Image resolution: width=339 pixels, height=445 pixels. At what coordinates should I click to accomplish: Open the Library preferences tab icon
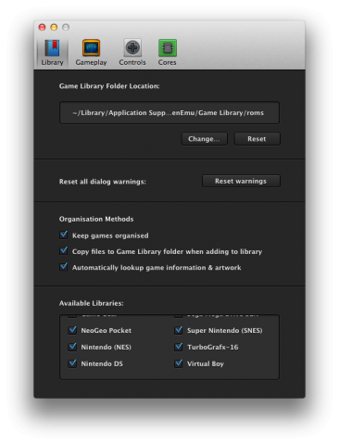[52, 48]
